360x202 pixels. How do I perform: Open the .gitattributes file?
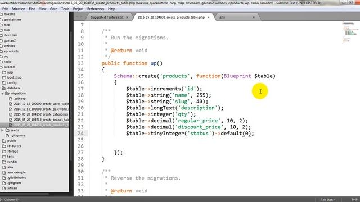pyautogui.click(x=16, y=178)
